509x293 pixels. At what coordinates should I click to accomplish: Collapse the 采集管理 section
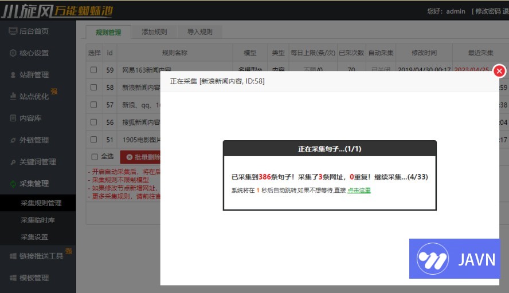pyautogui.click(x=34, y=184)
